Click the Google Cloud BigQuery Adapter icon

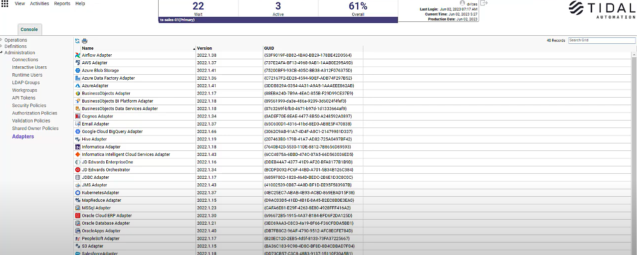click(77, 132)
